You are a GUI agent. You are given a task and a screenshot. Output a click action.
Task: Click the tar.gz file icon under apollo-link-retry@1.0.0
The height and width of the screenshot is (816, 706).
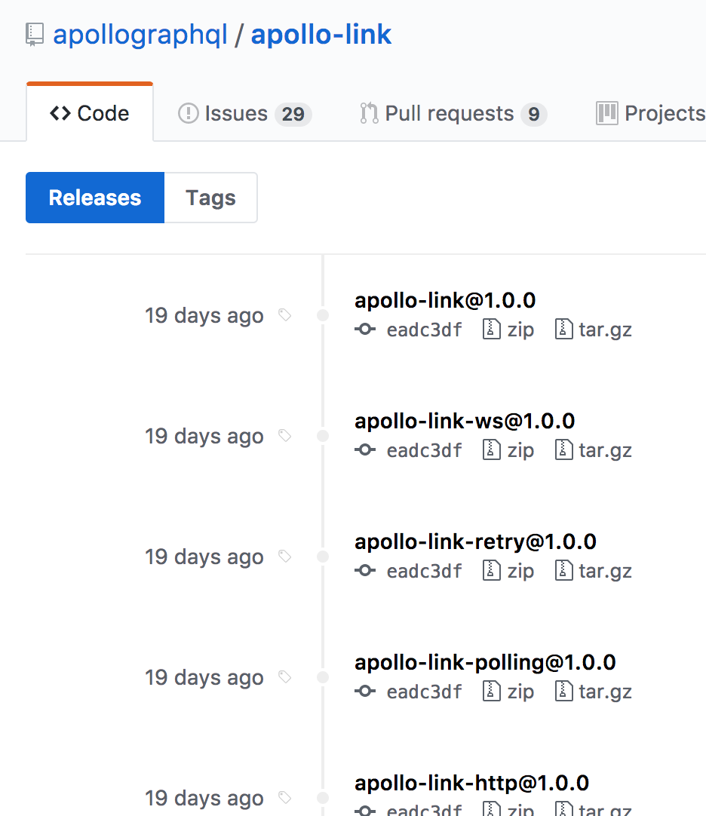tap(563, 570)
